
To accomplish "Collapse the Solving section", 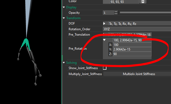I will pyautogui.click(x=64, y=63).
